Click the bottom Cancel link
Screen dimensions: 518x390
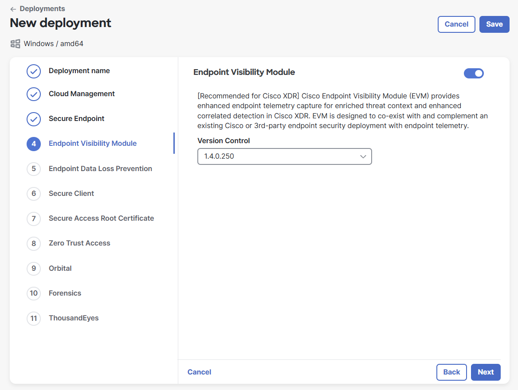199,372
